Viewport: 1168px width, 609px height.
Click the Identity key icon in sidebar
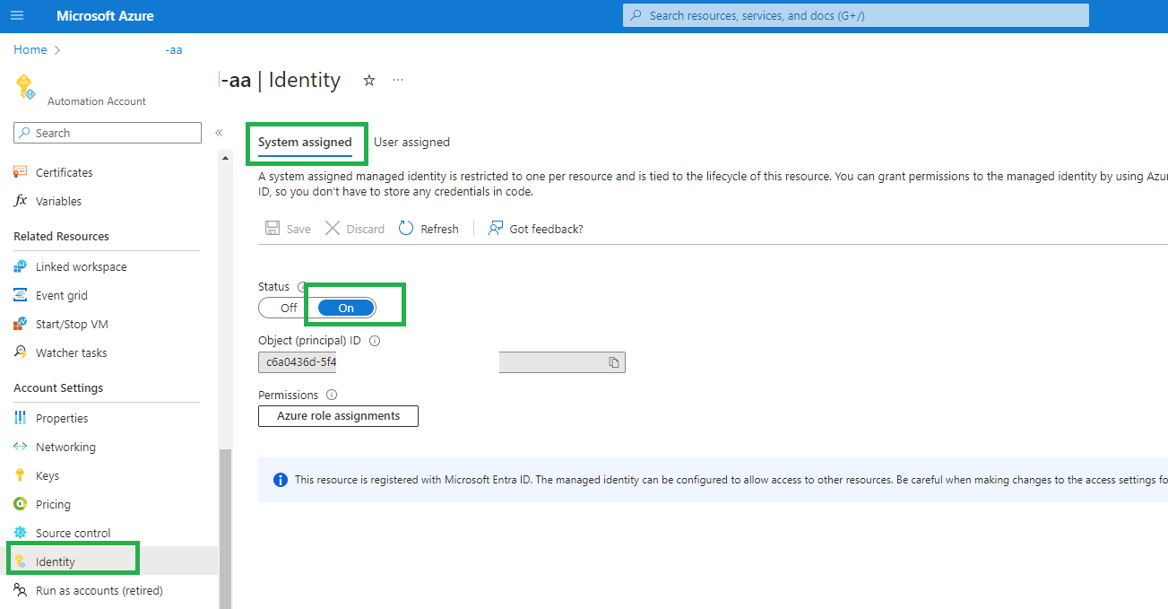(x=21, y=561)
